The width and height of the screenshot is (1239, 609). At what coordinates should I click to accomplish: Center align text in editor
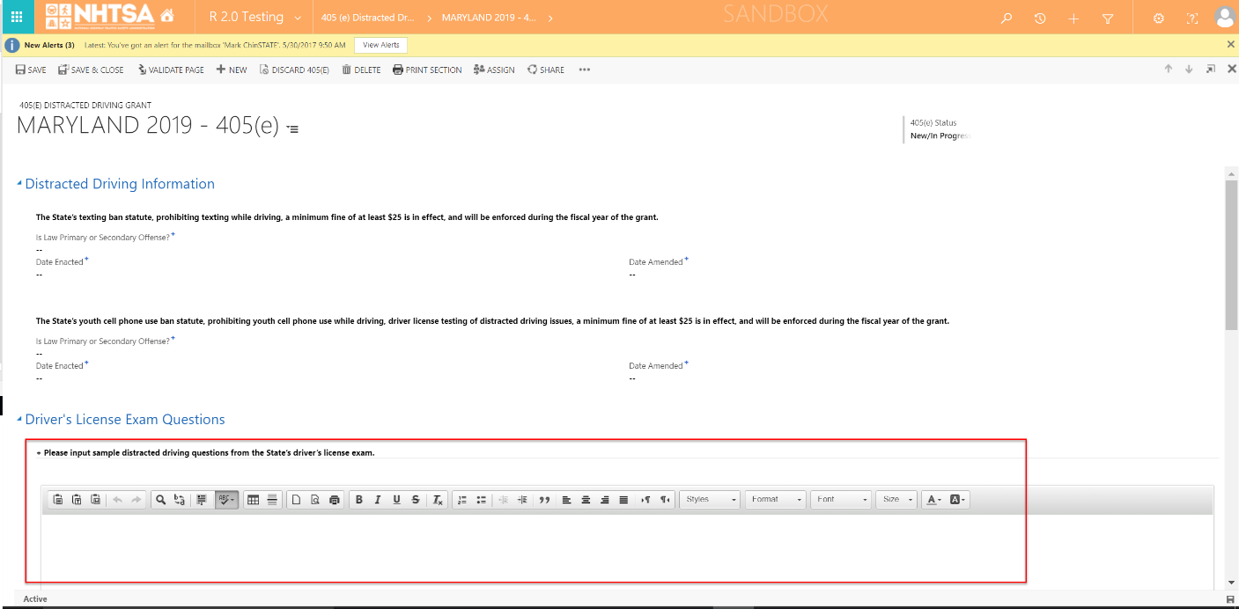pos(586,500)
